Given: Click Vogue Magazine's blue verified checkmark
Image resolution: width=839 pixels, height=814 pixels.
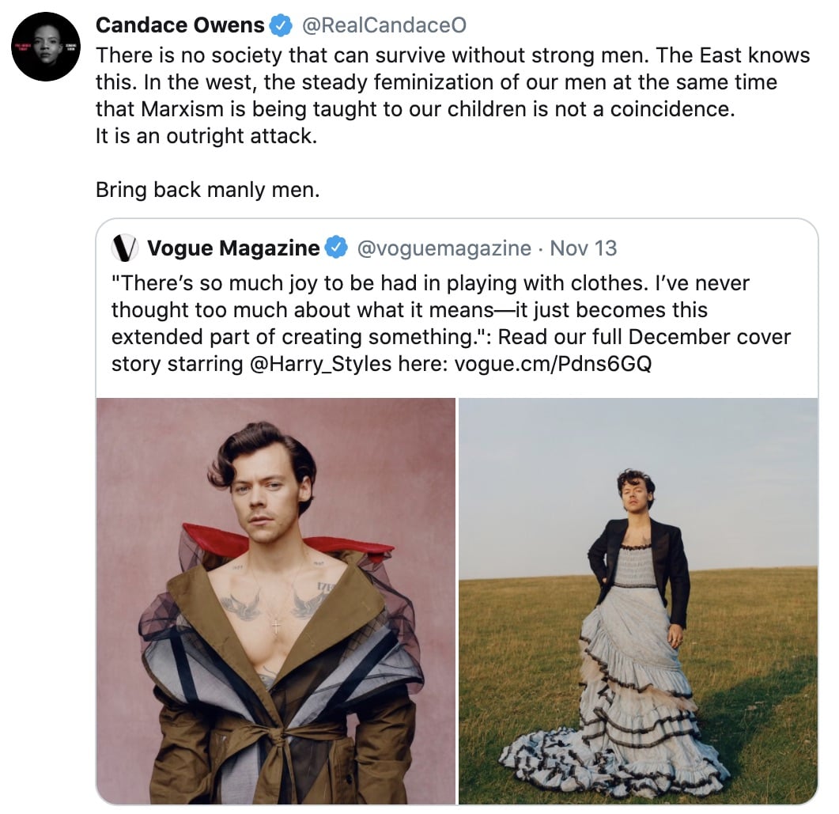Looking at the screenshot, I should tap(337, 248).
